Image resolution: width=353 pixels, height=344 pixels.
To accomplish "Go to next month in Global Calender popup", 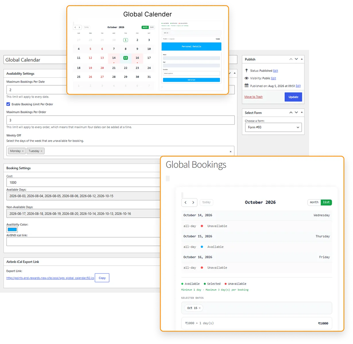I will 79,27.
